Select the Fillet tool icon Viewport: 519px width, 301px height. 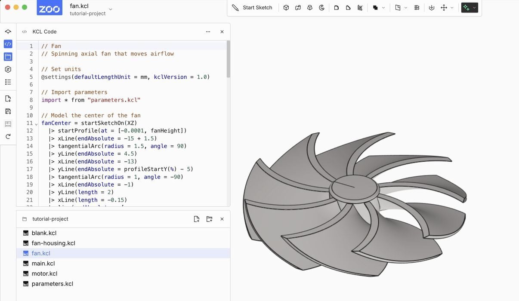[337, 8]
